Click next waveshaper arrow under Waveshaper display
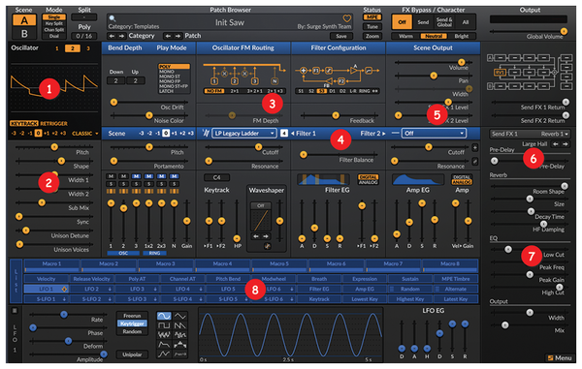Screen dimensions: 582x369 click(266, 236)
